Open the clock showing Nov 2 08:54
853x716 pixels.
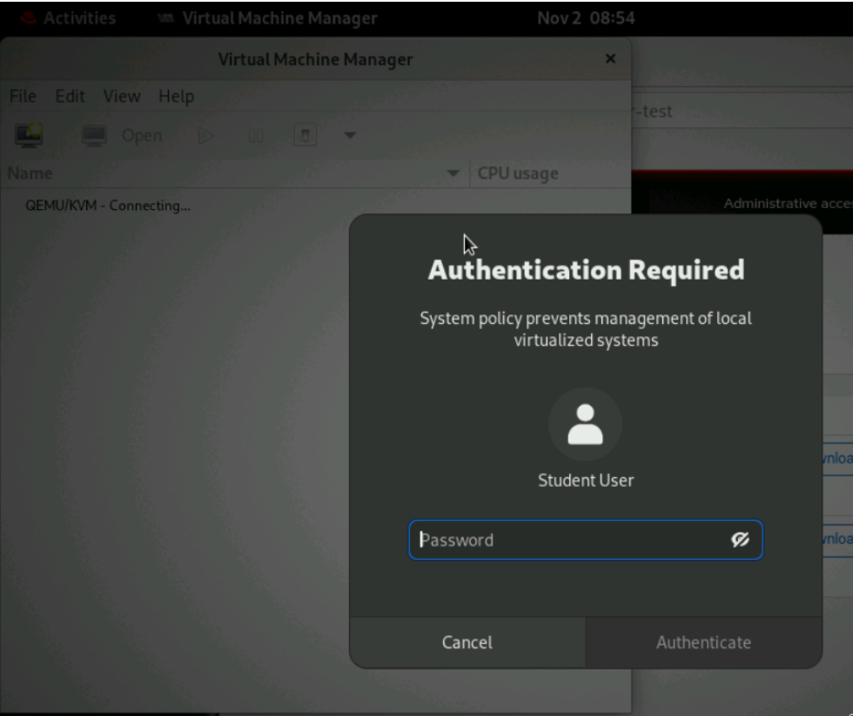pos(586,18)
